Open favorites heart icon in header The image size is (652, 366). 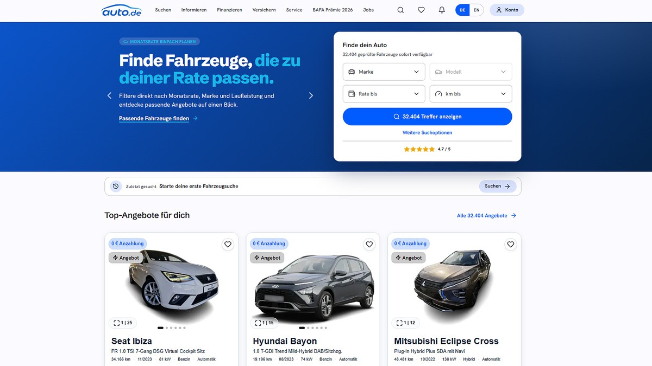[x=421, y=10]
